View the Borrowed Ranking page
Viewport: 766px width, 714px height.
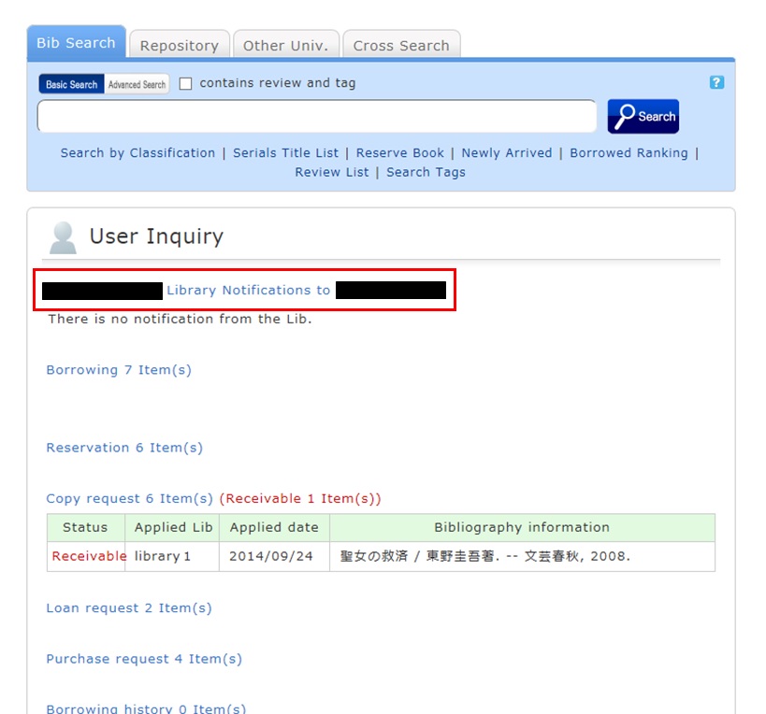click(x=629, y=153)
